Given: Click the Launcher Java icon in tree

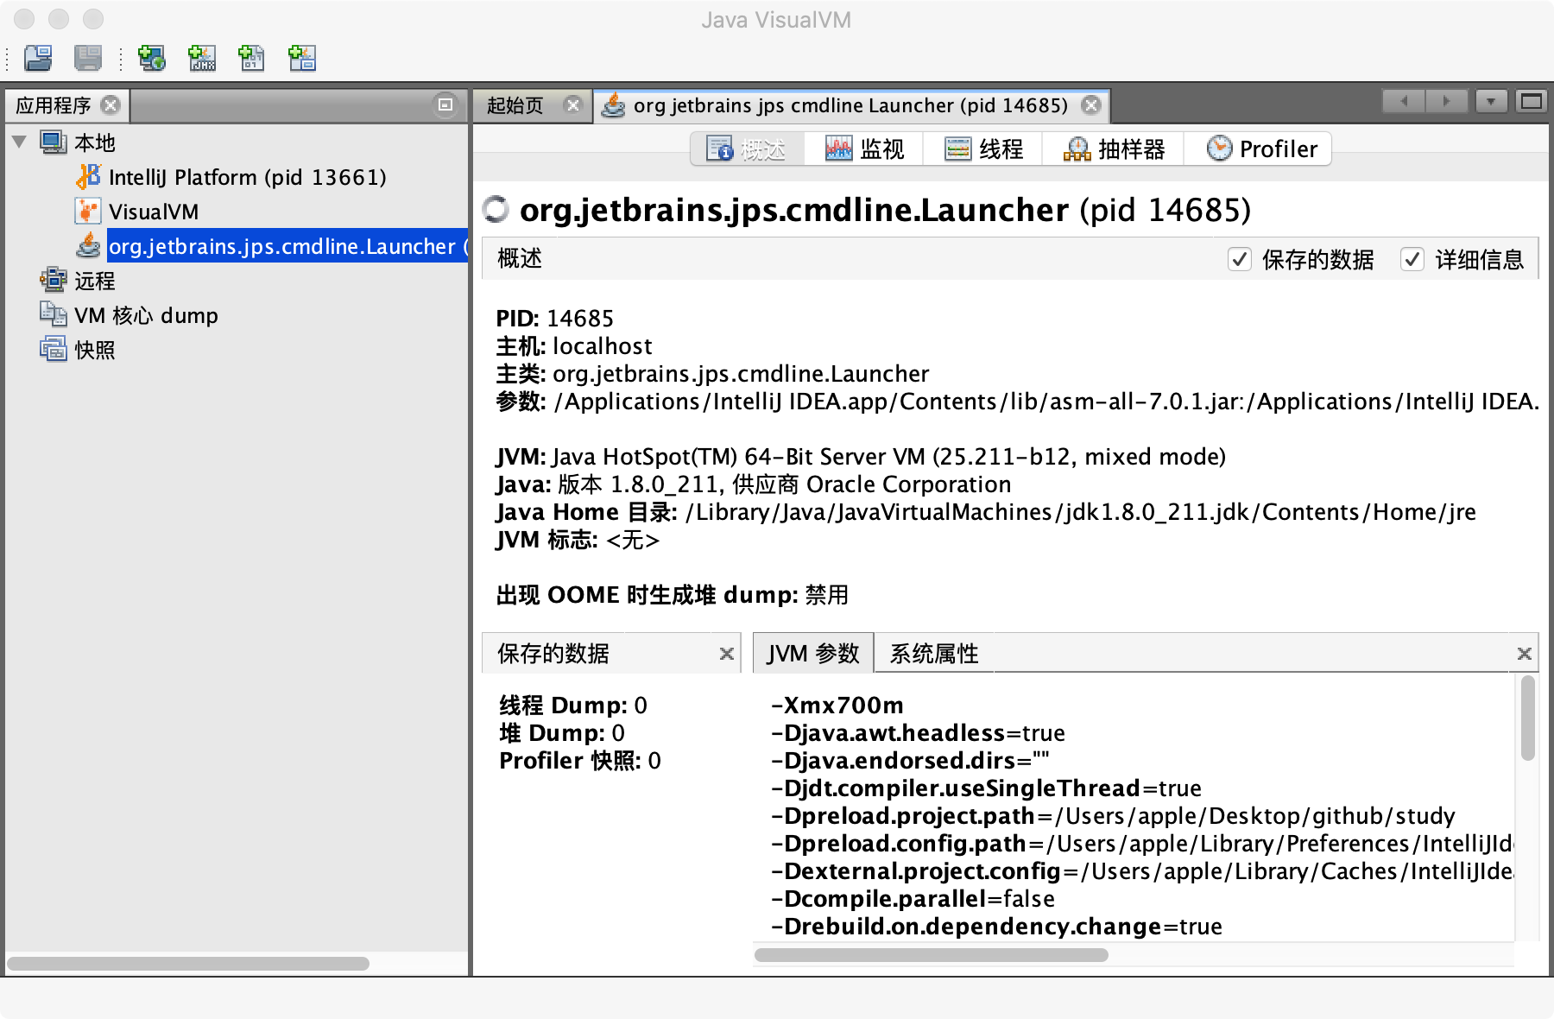Looking at the screenshot, I should pos(88,246).
